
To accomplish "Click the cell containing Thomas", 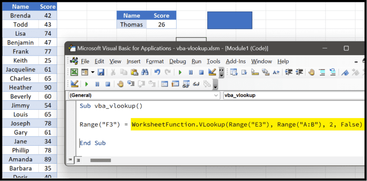I will pos(132,25).
